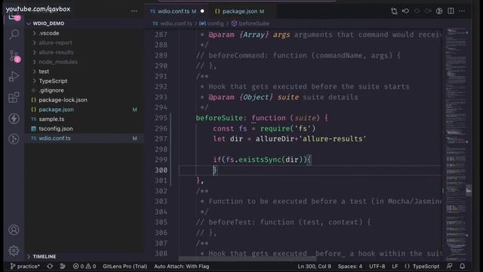Open the Extensions view
Viewport: 483px width, 272px height.
pos(14,97)
